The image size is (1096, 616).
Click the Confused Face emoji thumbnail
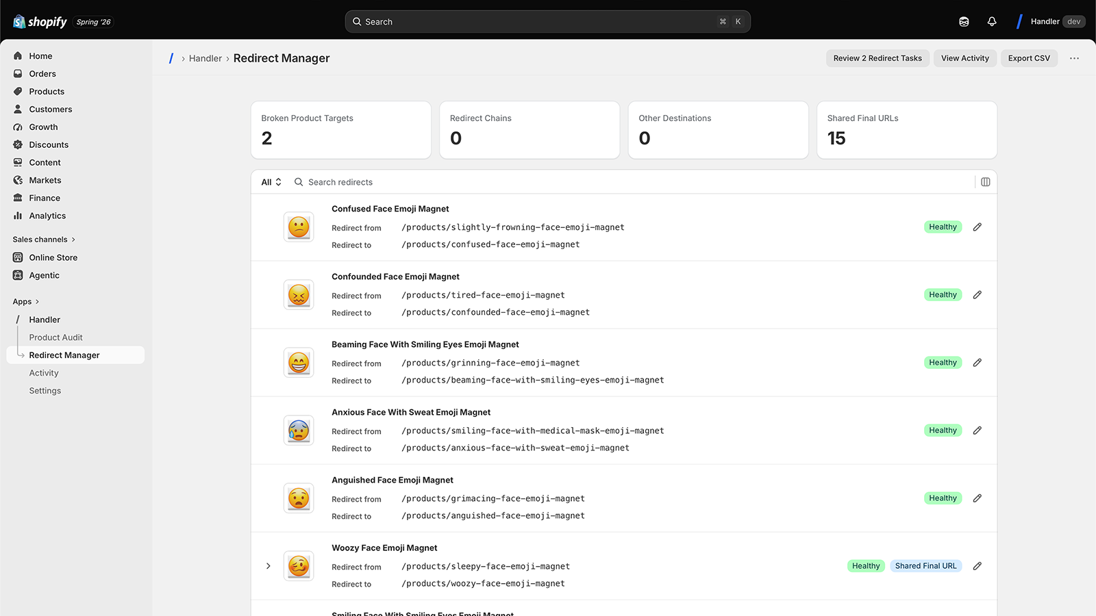click(x=299, y=227)
